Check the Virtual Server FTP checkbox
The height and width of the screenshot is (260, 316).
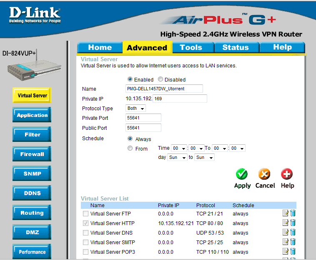[x=85, y=213]
